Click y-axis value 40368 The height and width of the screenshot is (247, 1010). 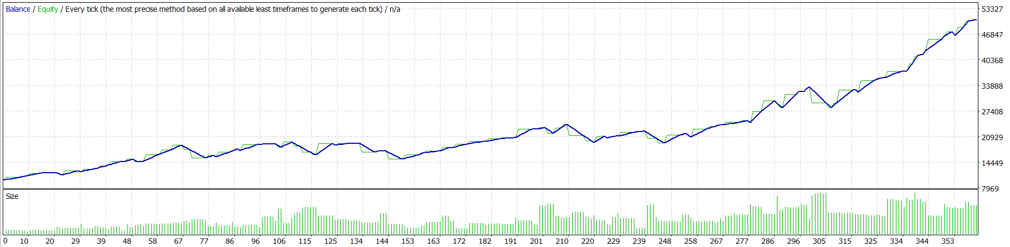(992, 60)
